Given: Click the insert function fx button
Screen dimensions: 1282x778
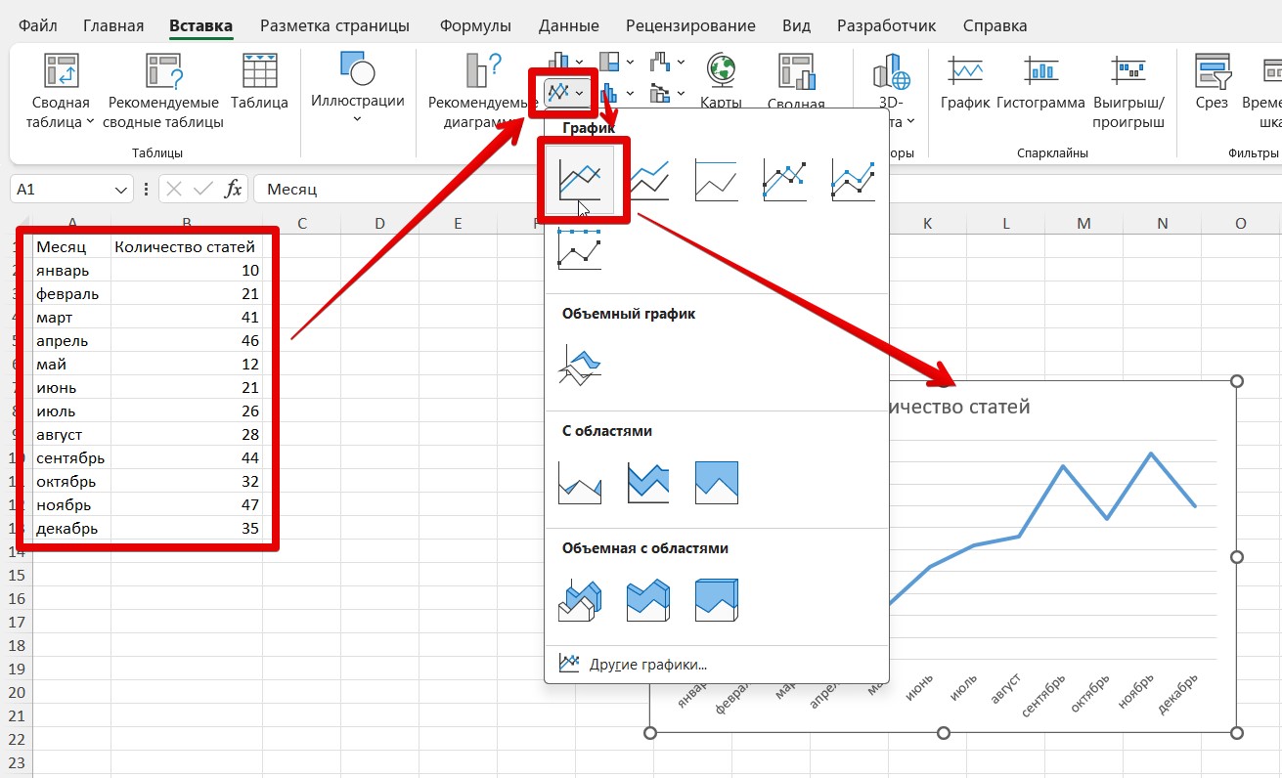Looking at the screenshot, I should (x=233, y=190).
